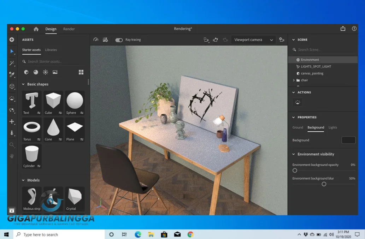Open Microsoft Edge from the taskbar
Viewport: 365px width, 239px height.
pos(138,234)
